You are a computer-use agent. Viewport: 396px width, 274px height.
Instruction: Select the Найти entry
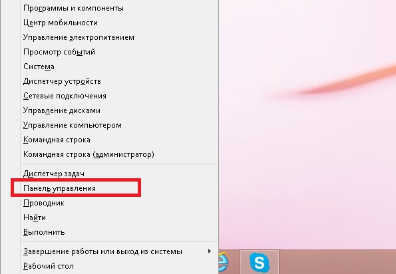pyautogui.click(x=118, y=217)
